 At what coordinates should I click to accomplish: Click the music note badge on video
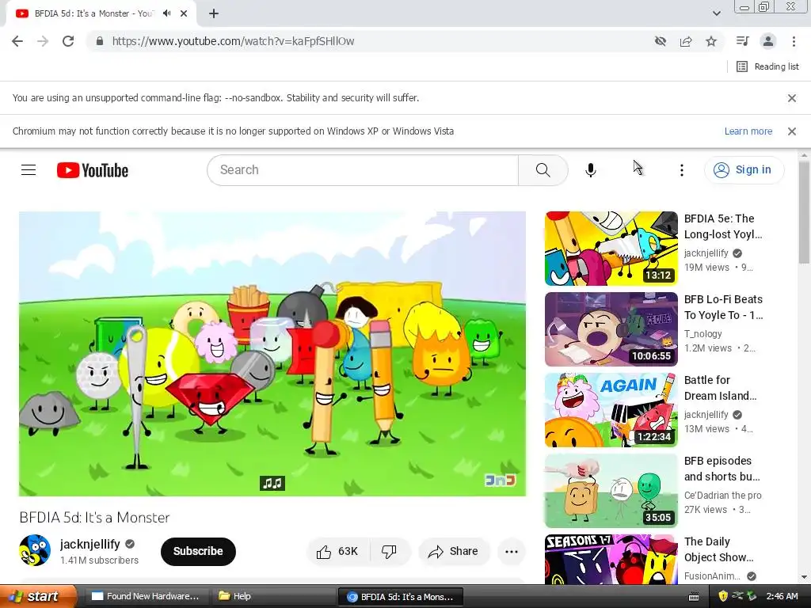tap(272, 484)
